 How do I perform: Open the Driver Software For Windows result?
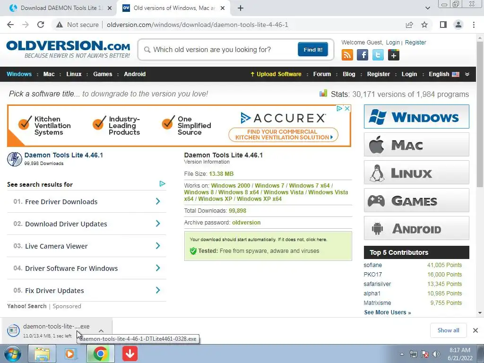click(87, 268)
